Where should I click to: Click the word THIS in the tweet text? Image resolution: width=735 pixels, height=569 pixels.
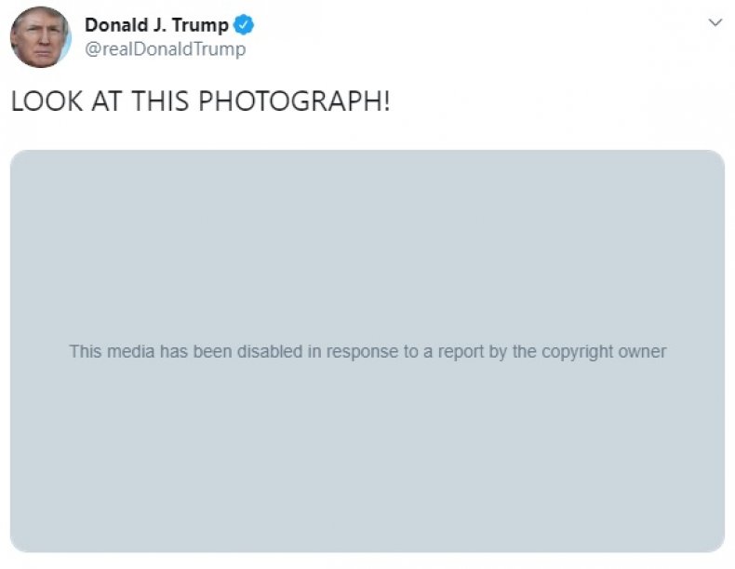(x=160, y=101)
